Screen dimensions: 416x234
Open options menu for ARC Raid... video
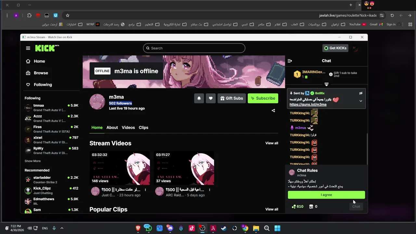pyautogui.click(x=209, y=190)
